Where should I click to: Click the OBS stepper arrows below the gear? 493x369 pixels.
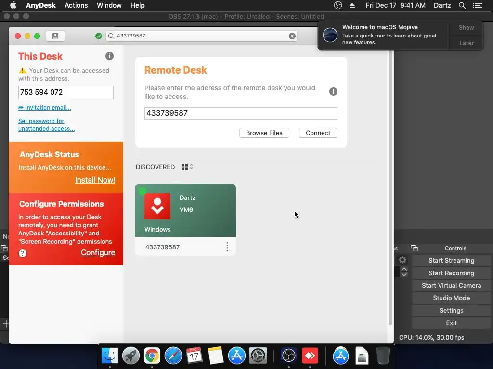coord(404,272)
